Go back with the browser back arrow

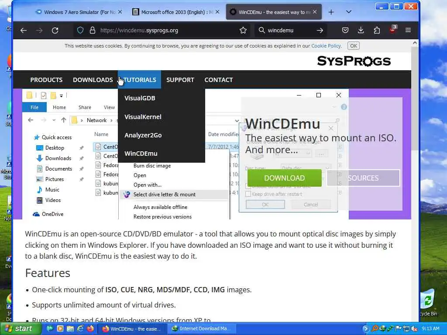[x=24, y=30]
